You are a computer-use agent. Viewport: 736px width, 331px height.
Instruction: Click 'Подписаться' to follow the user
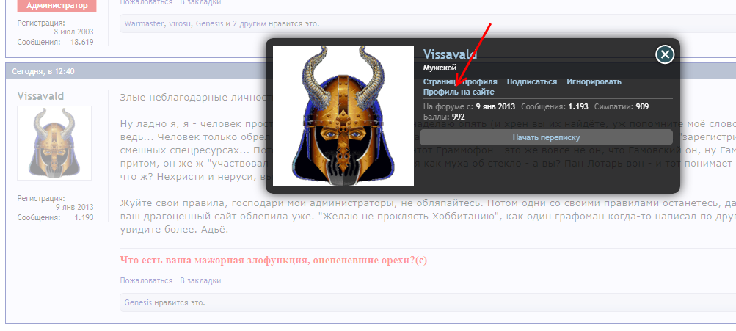[x=532, y=81]
